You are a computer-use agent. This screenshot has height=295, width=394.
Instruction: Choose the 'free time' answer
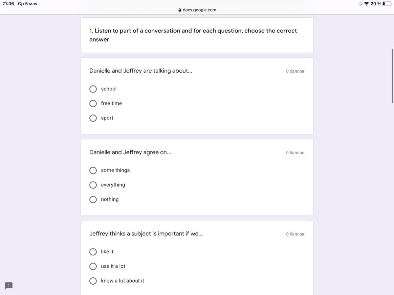(93, 103)
